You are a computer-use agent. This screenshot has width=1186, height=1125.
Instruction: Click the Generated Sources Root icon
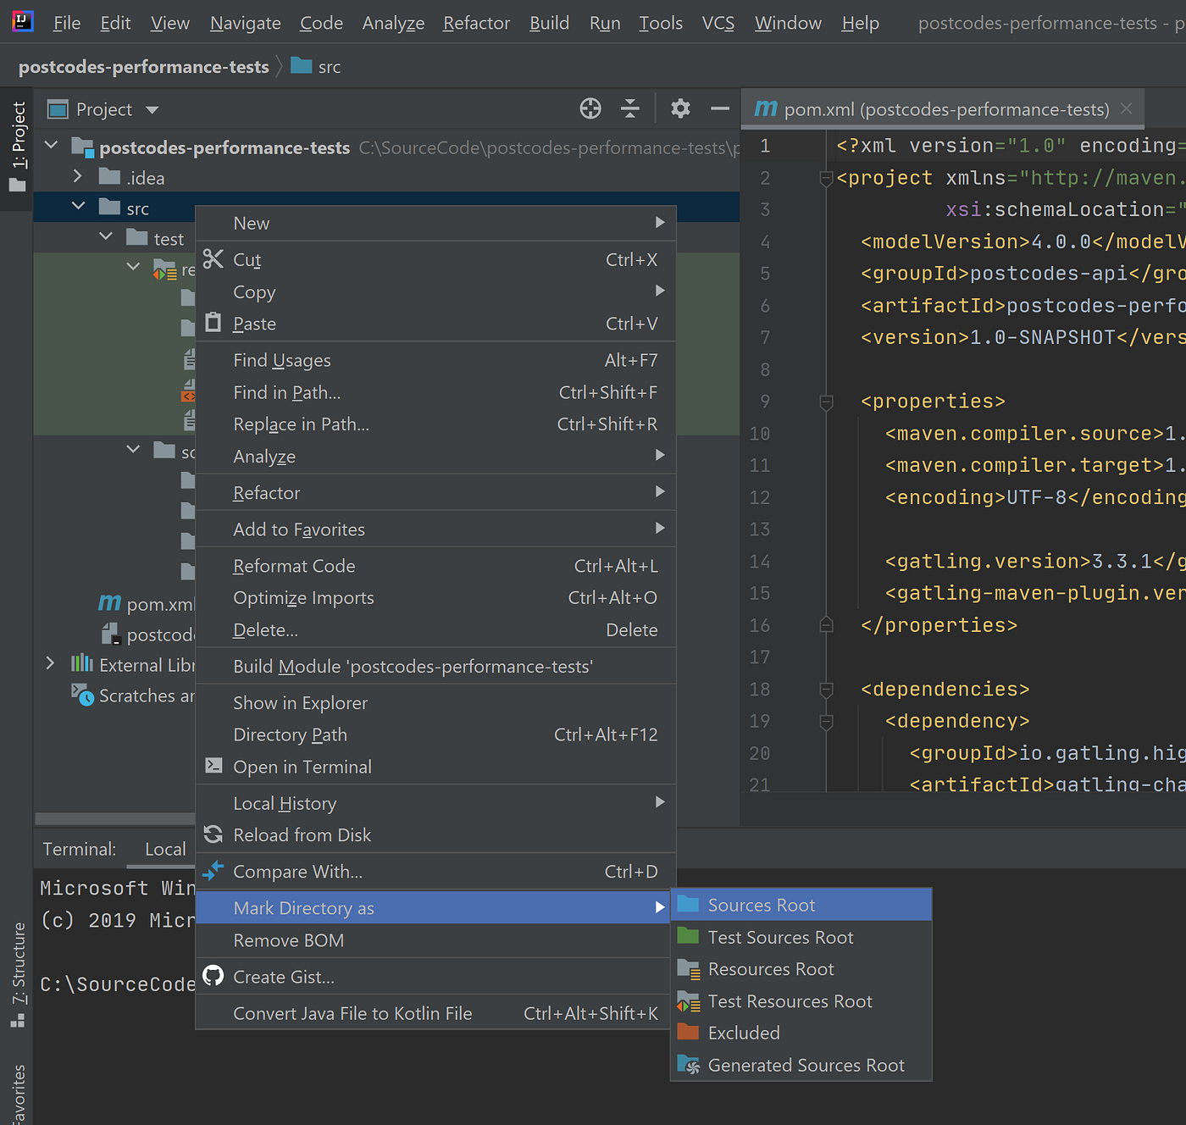(x=688, y=1065)
